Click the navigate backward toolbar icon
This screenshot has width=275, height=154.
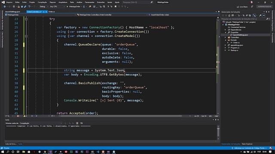tap(5, 7)
